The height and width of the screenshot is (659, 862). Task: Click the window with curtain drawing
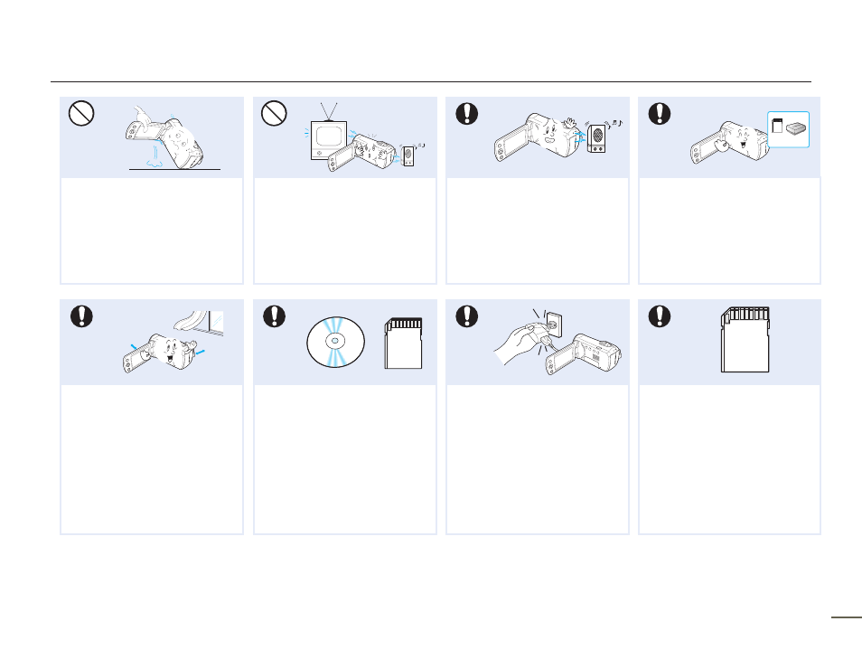[x=199, y=323]
